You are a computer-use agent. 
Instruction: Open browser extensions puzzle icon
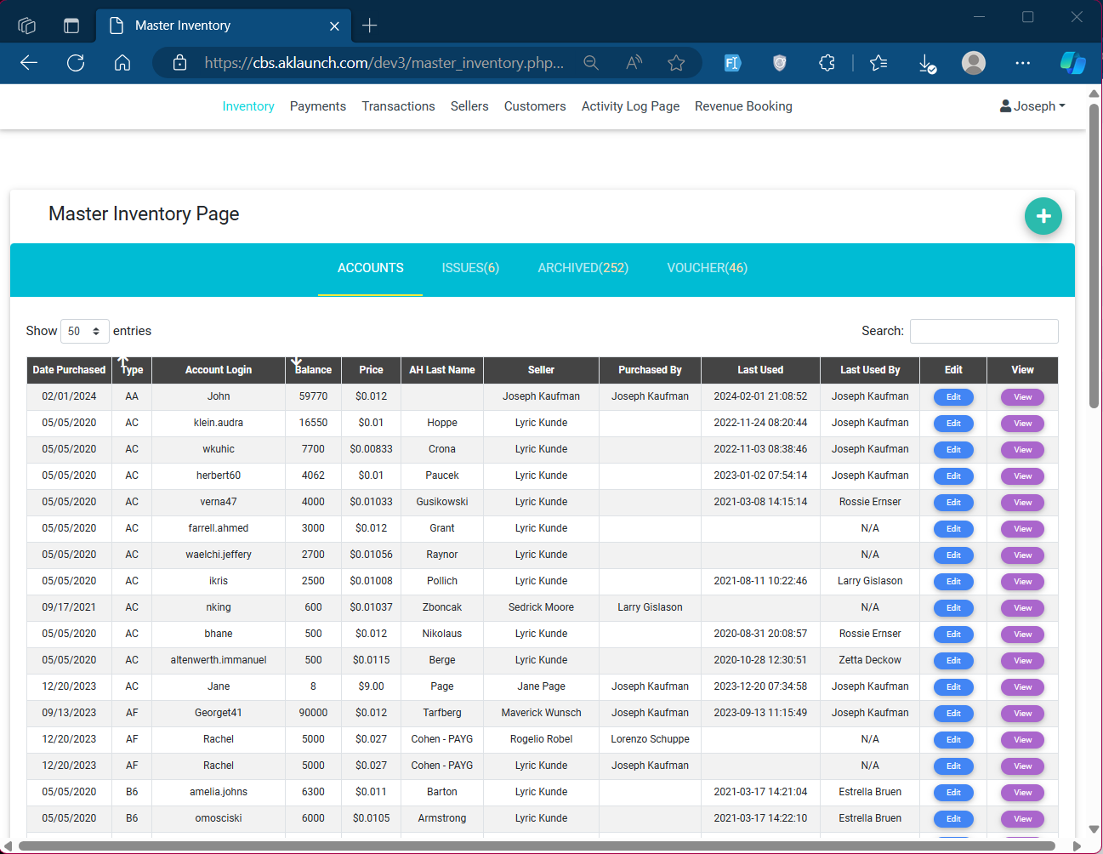[827, 63]
